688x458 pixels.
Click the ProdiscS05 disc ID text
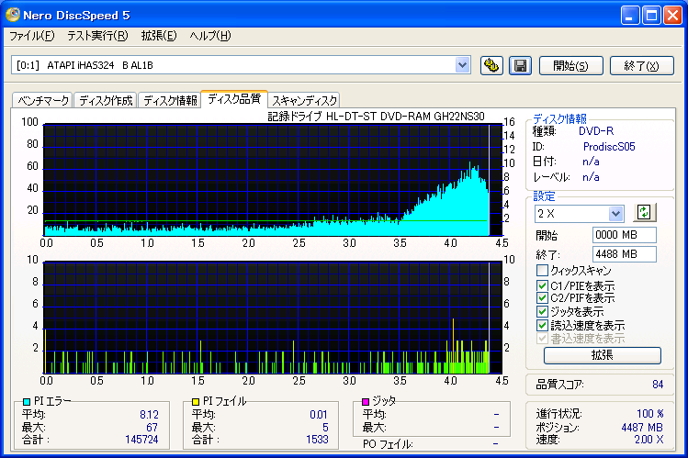tap(609, 147)
